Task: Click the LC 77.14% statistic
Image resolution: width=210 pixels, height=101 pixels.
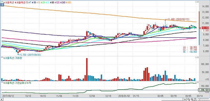Action: (x=190, y=49)
